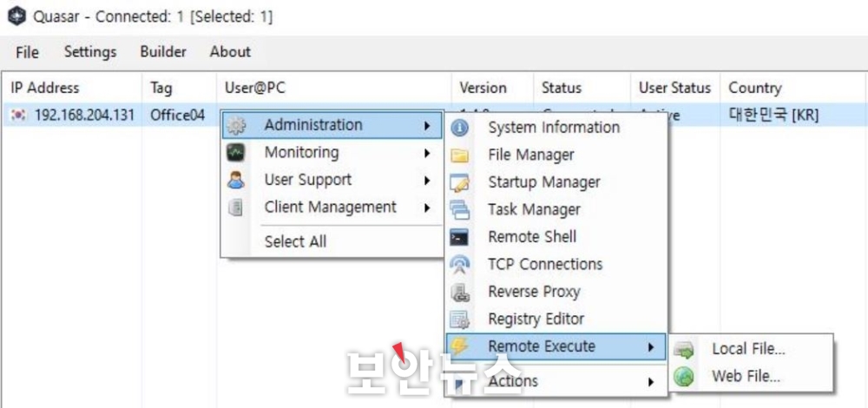Sort by the IP Address column header
The width and height of the screenshot is (868, 408).
coord(45,88)
